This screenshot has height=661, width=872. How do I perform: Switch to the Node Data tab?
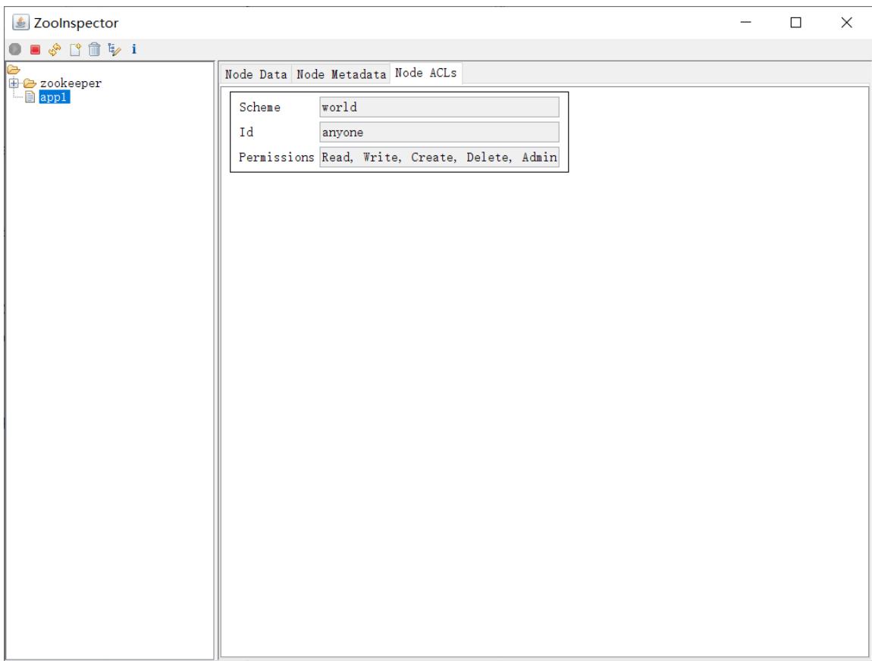[x=256, y=74]
